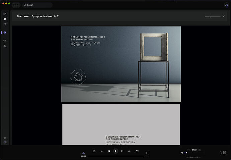Adjust the booklet zoom slider

click(x=213, y=16)
